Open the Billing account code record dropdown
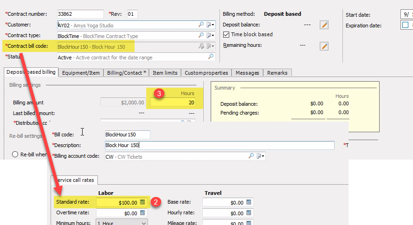Viewport: 413px width, 225px height. pyautogui.click(x=260, y=156)
